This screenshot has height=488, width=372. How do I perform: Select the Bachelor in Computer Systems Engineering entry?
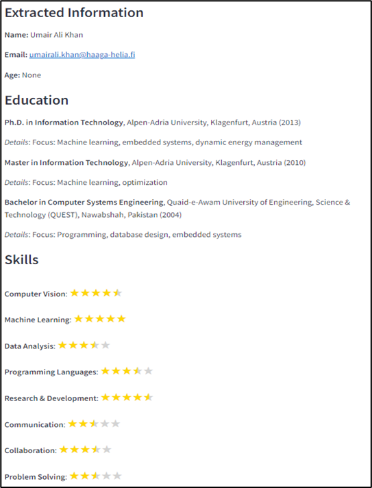tap(177, 209)
